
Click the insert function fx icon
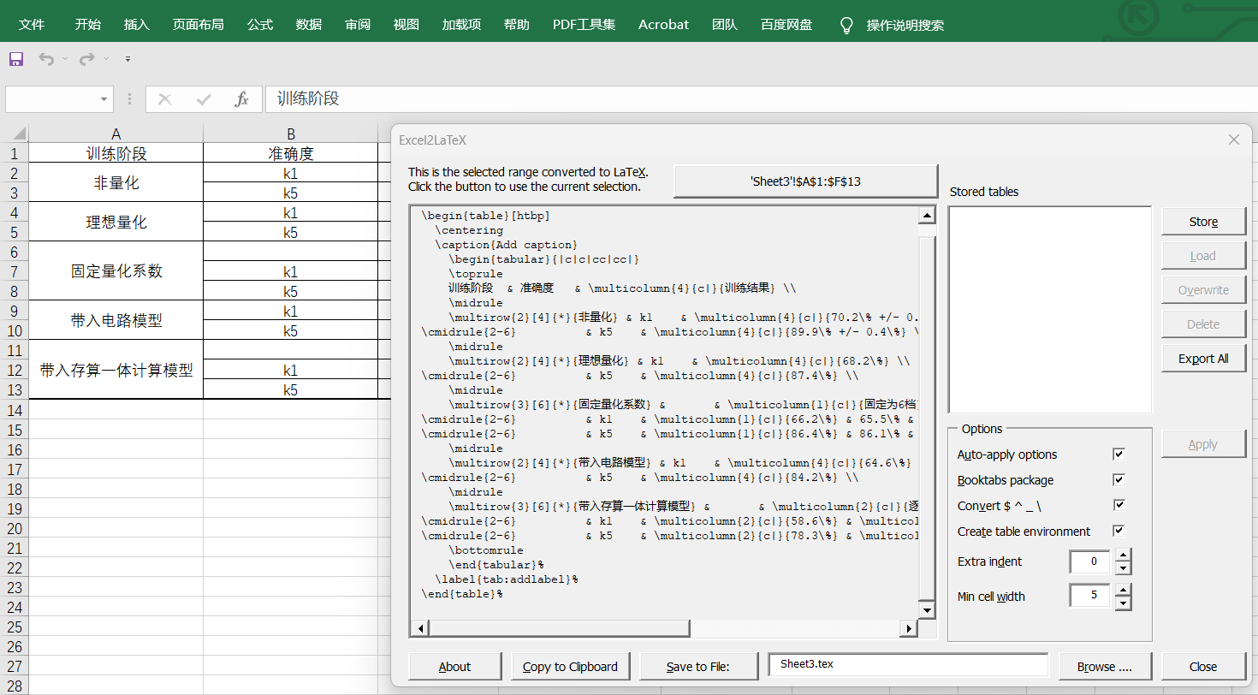(241, 99)
